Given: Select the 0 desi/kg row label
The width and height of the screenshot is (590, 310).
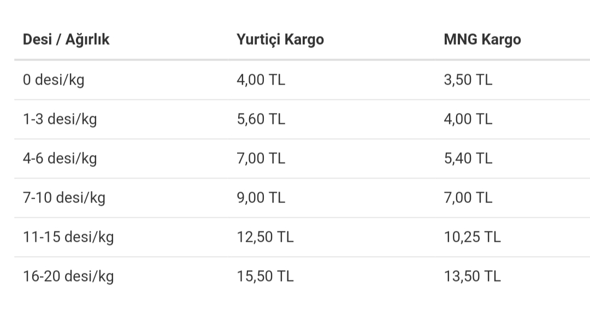Looking at the screenshot, I should point(54,80).
